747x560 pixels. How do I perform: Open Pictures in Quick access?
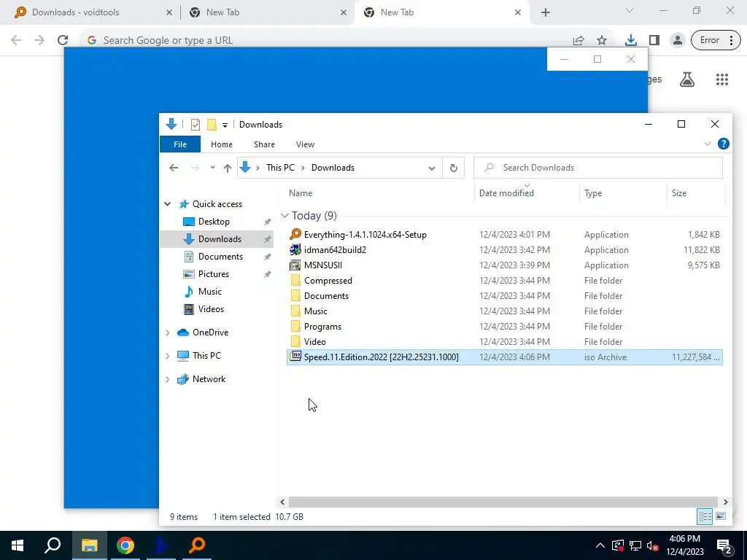pos(214,274)
